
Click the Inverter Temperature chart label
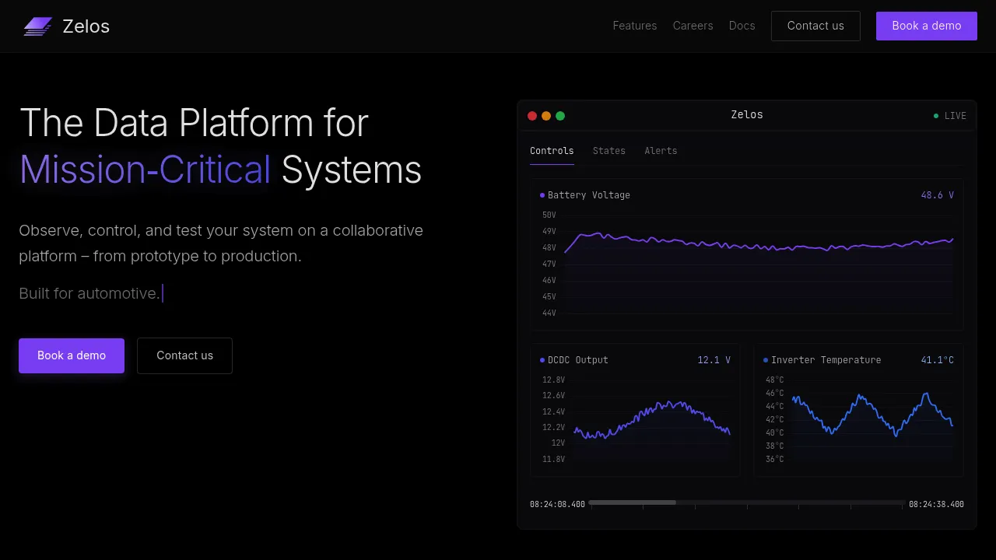pyautogui.click(x=826, y=360)
